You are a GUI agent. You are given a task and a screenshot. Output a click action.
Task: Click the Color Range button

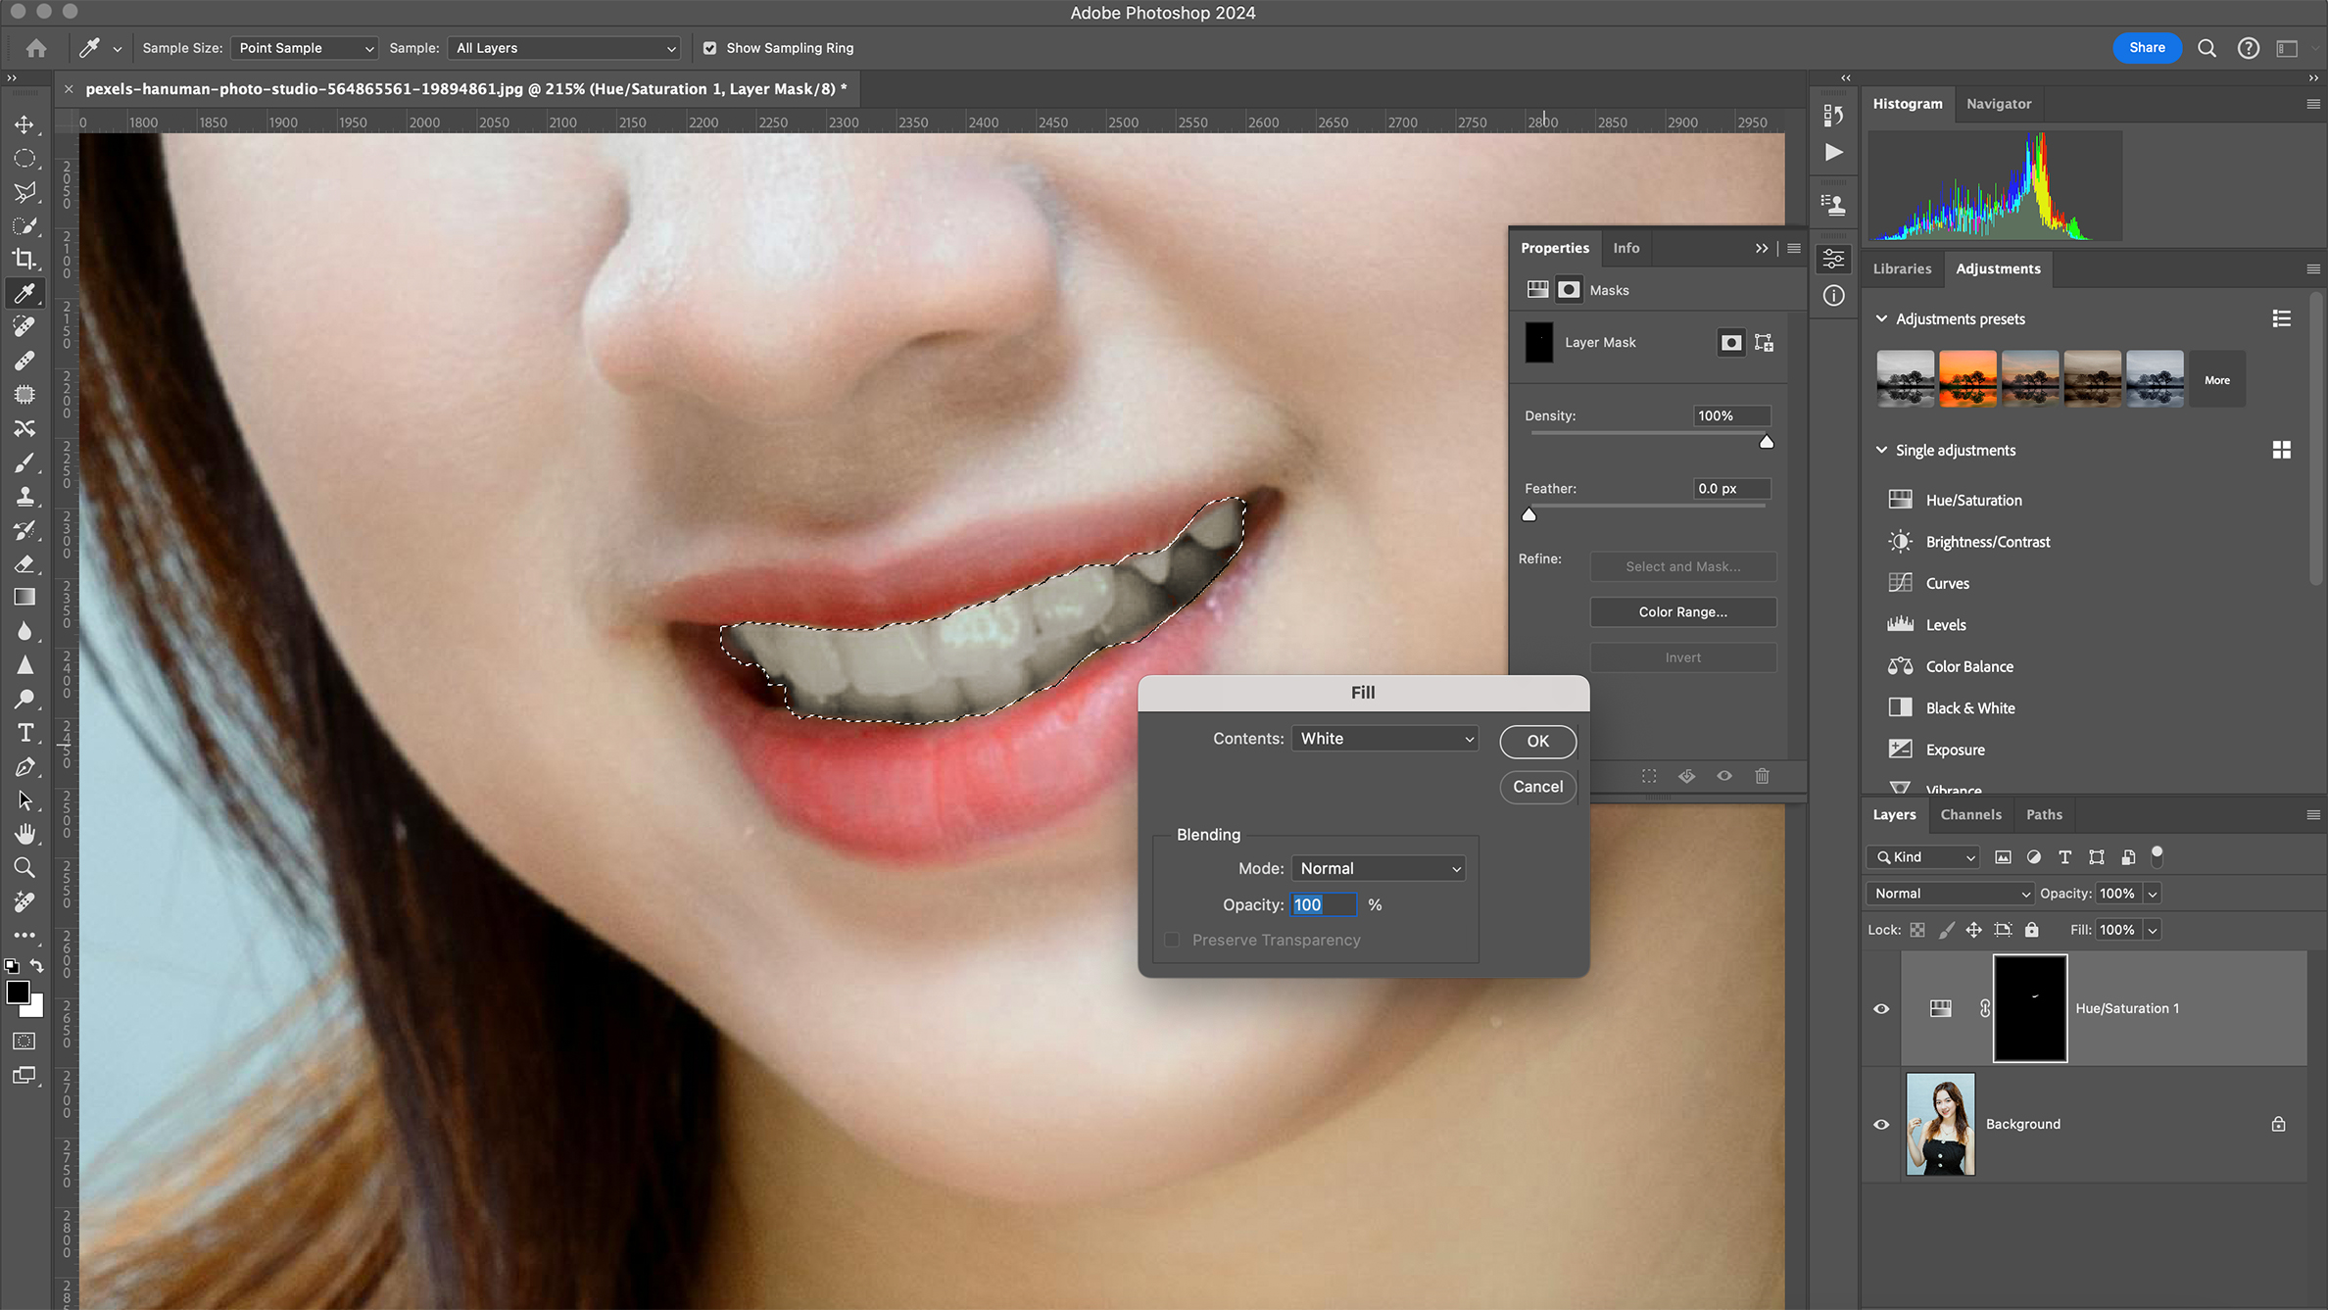(x=1682, y=611)
